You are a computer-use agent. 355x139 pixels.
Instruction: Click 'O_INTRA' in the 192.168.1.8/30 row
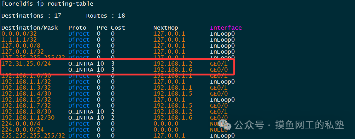81,111
